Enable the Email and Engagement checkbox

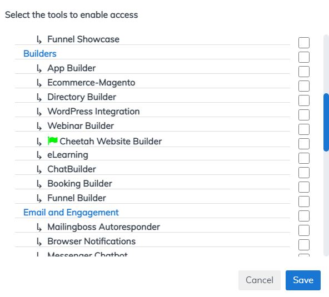304,216
